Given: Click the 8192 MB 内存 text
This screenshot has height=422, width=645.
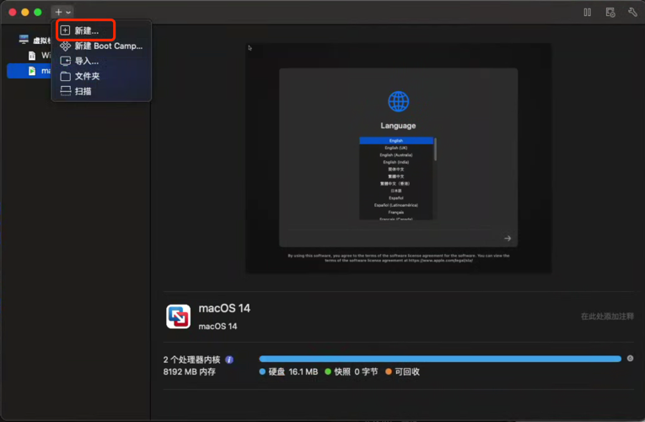Looking at the screenshot, I should coord(189,371).
